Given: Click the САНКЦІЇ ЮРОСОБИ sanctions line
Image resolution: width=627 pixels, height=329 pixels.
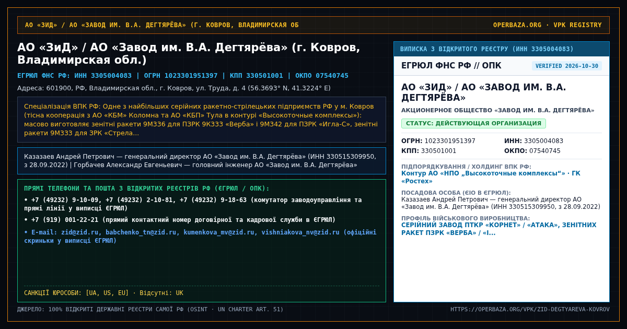Looking at the screenshot, I should click(103, 293).
